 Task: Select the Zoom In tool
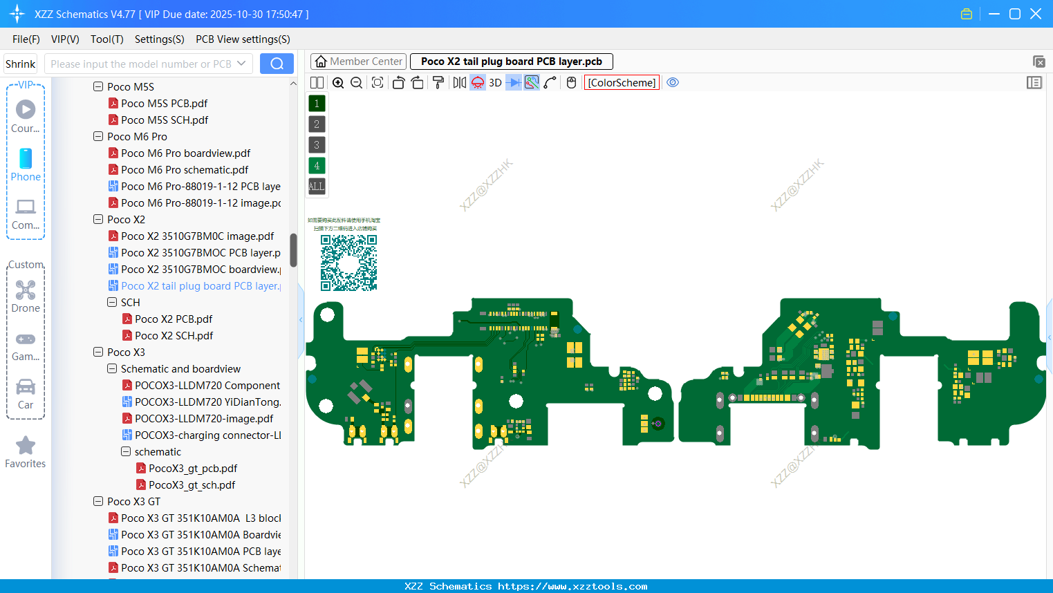(338, 82)
